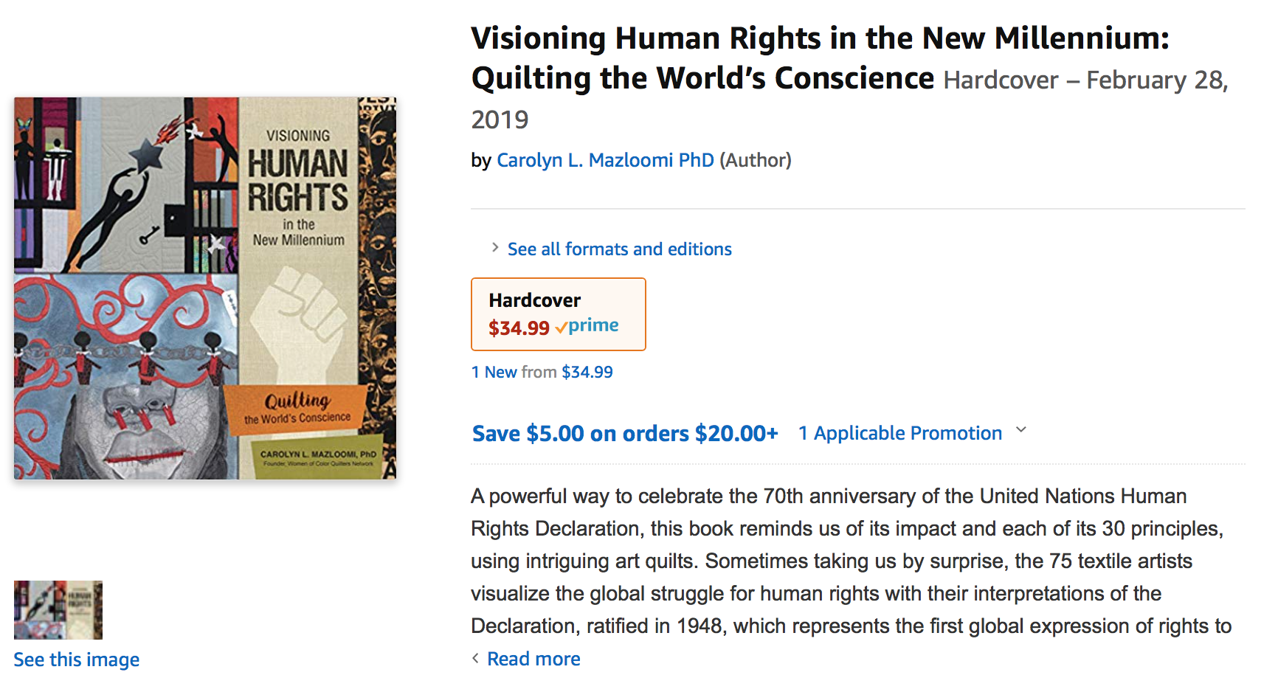Expand the chevron beside See all formats

495,248
